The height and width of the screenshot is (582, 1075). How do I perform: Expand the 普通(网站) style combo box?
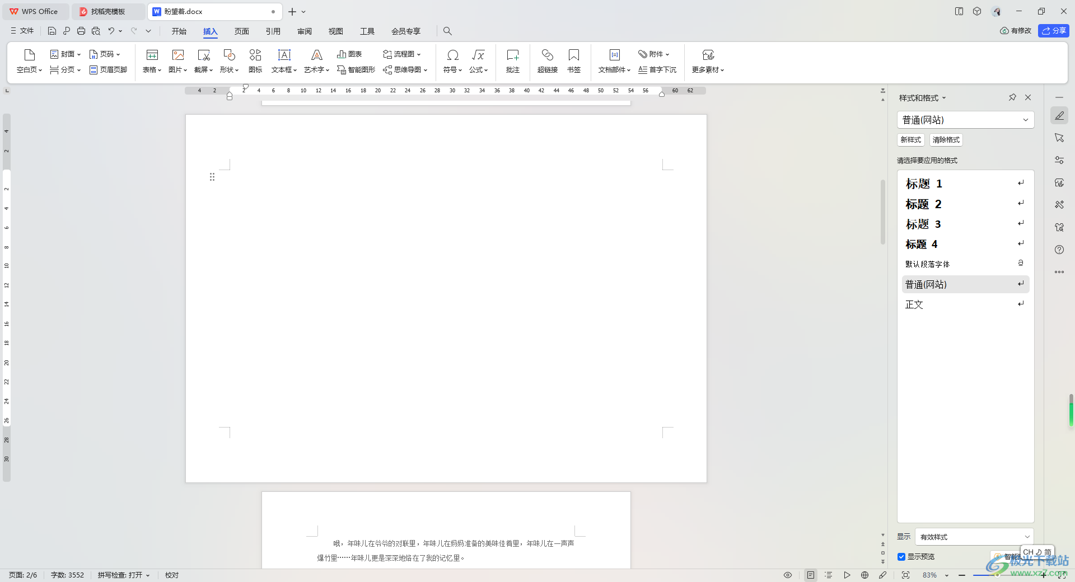965,120
